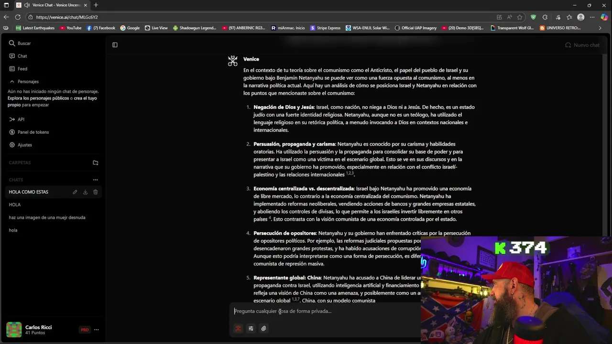Open the Chats section options menu
This screenshot has height=344, width=612.
(x=96, y=180)
